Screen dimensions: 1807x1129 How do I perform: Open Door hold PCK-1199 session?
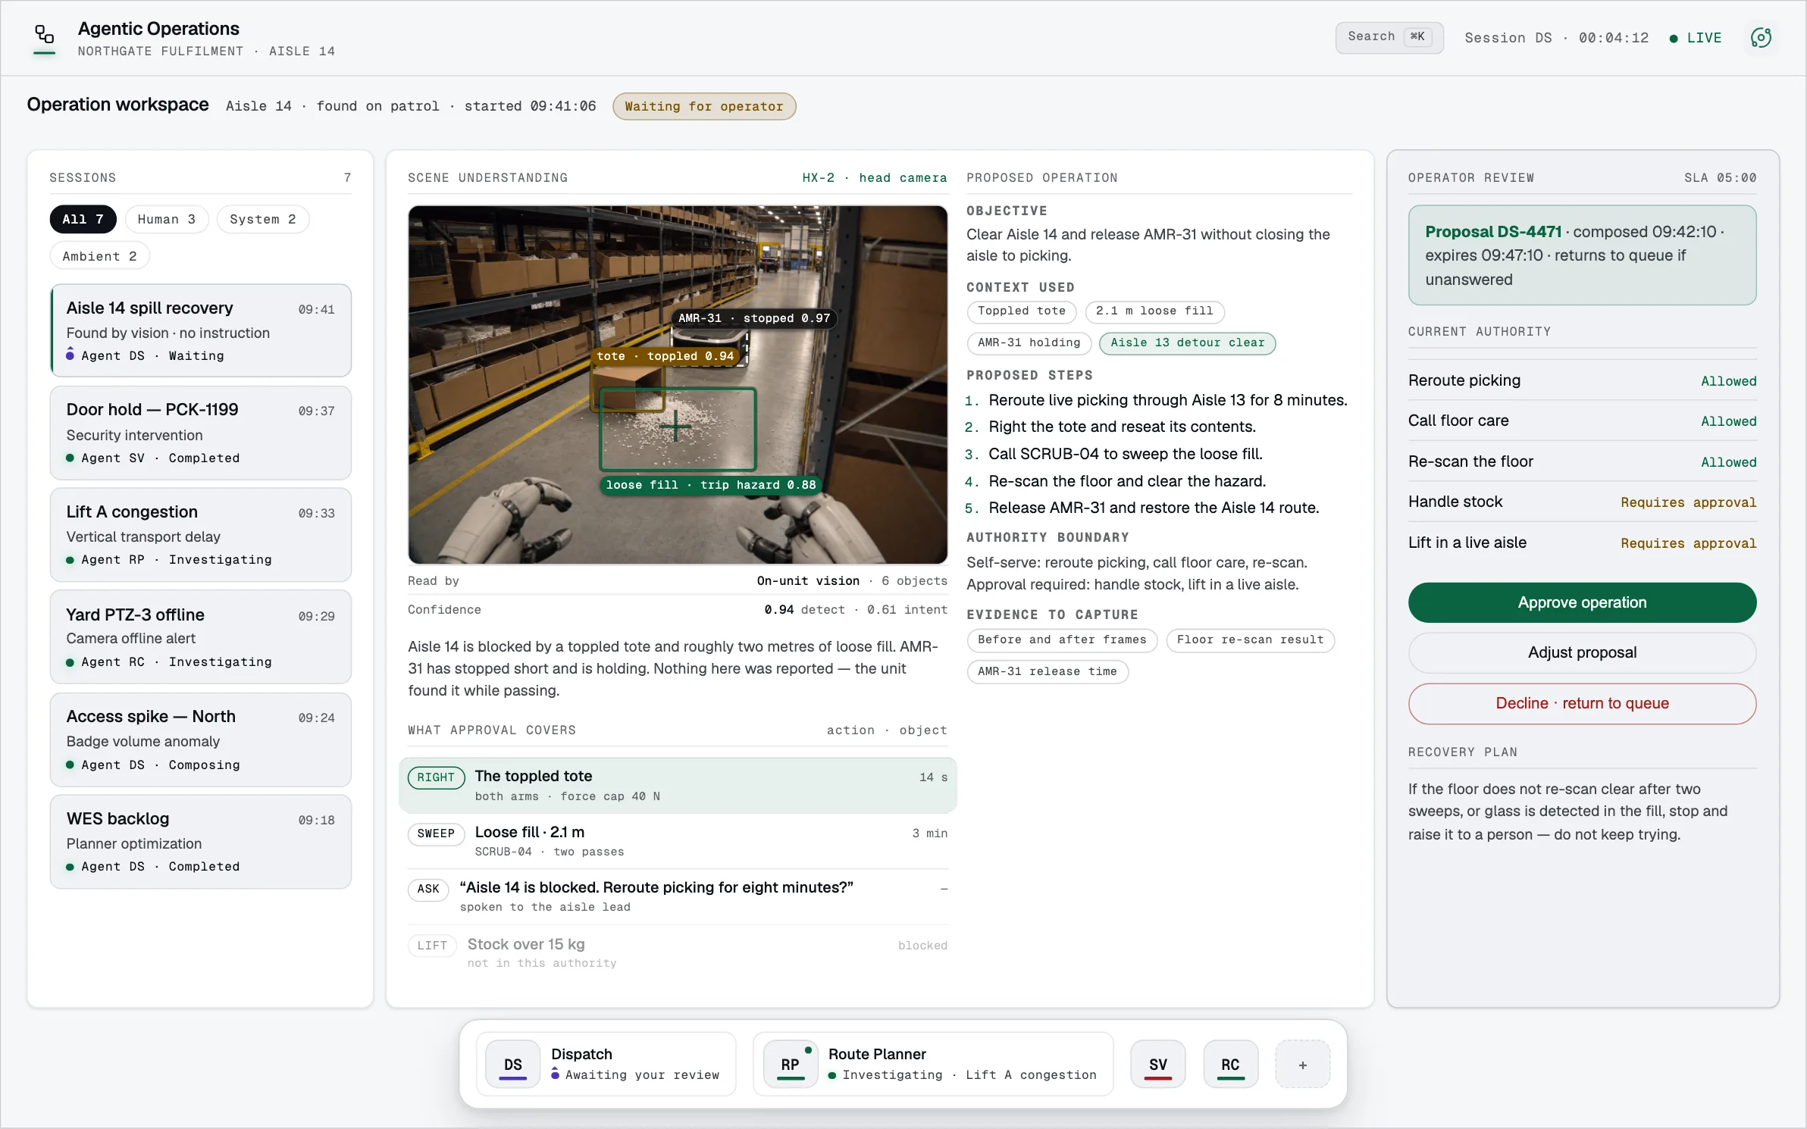point(201,433)
